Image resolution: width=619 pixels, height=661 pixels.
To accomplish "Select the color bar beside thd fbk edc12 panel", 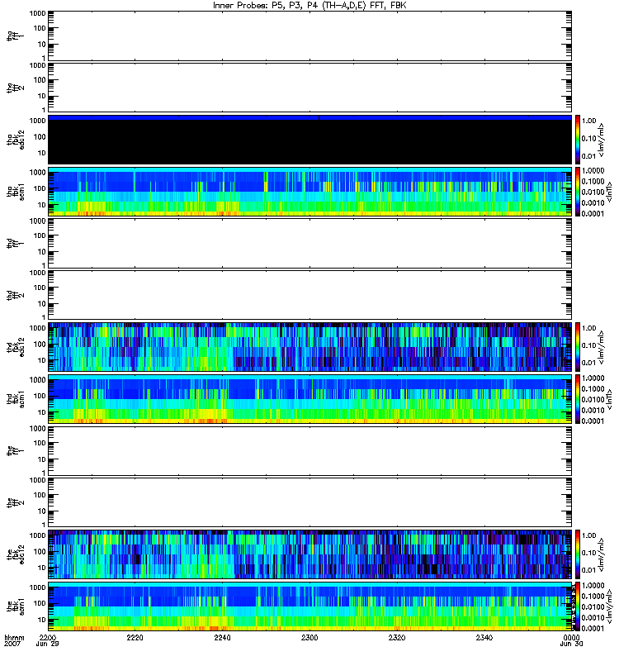I will click(x=578, y=346).
